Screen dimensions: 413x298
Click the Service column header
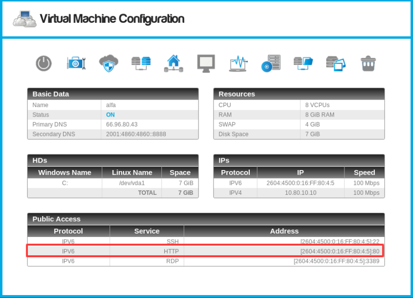point(147,231)
